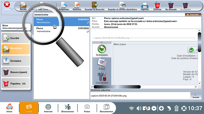Open the Recibidos inbox folder
Screen dimensions: 204x114
tap(16, 49)
